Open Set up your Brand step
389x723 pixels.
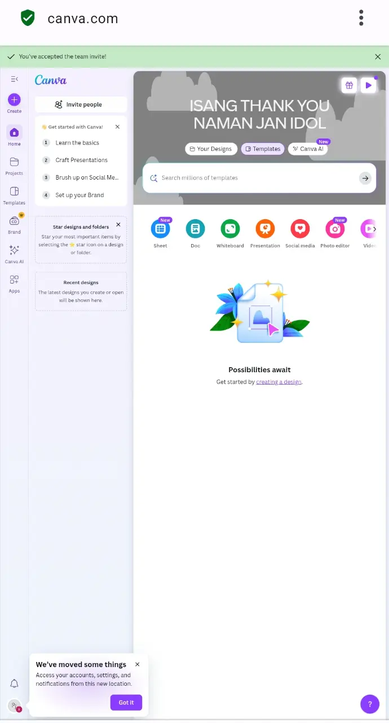[x=81, y=195]
